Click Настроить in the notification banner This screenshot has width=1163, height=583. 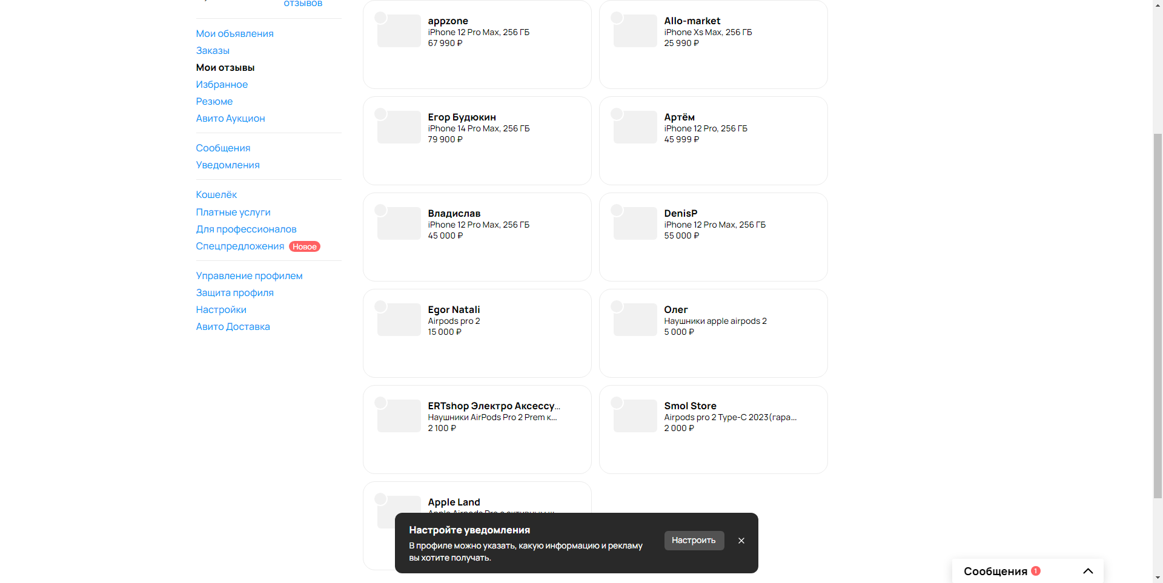[694, 541]
